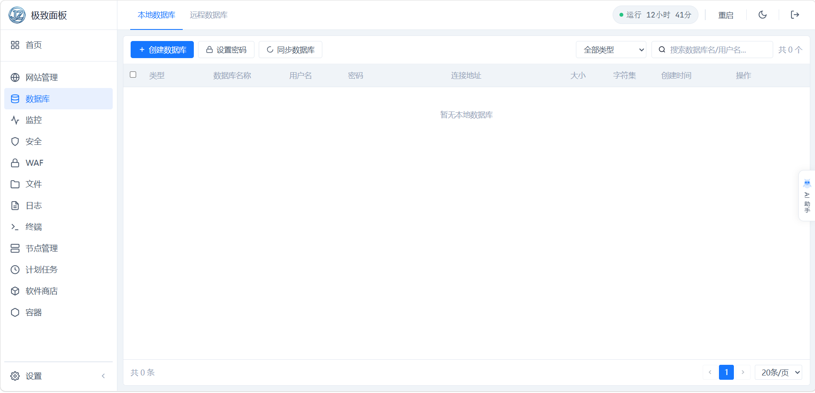Click the 大小 column header

point(578,76)
